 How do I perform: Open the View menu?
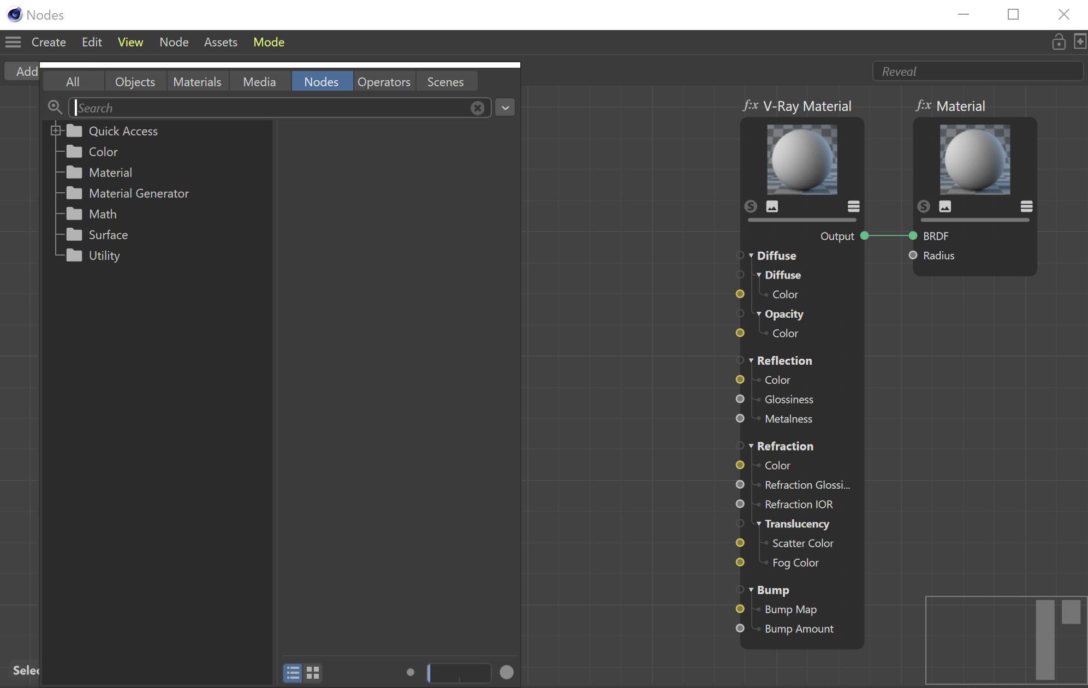coord(130,42)
